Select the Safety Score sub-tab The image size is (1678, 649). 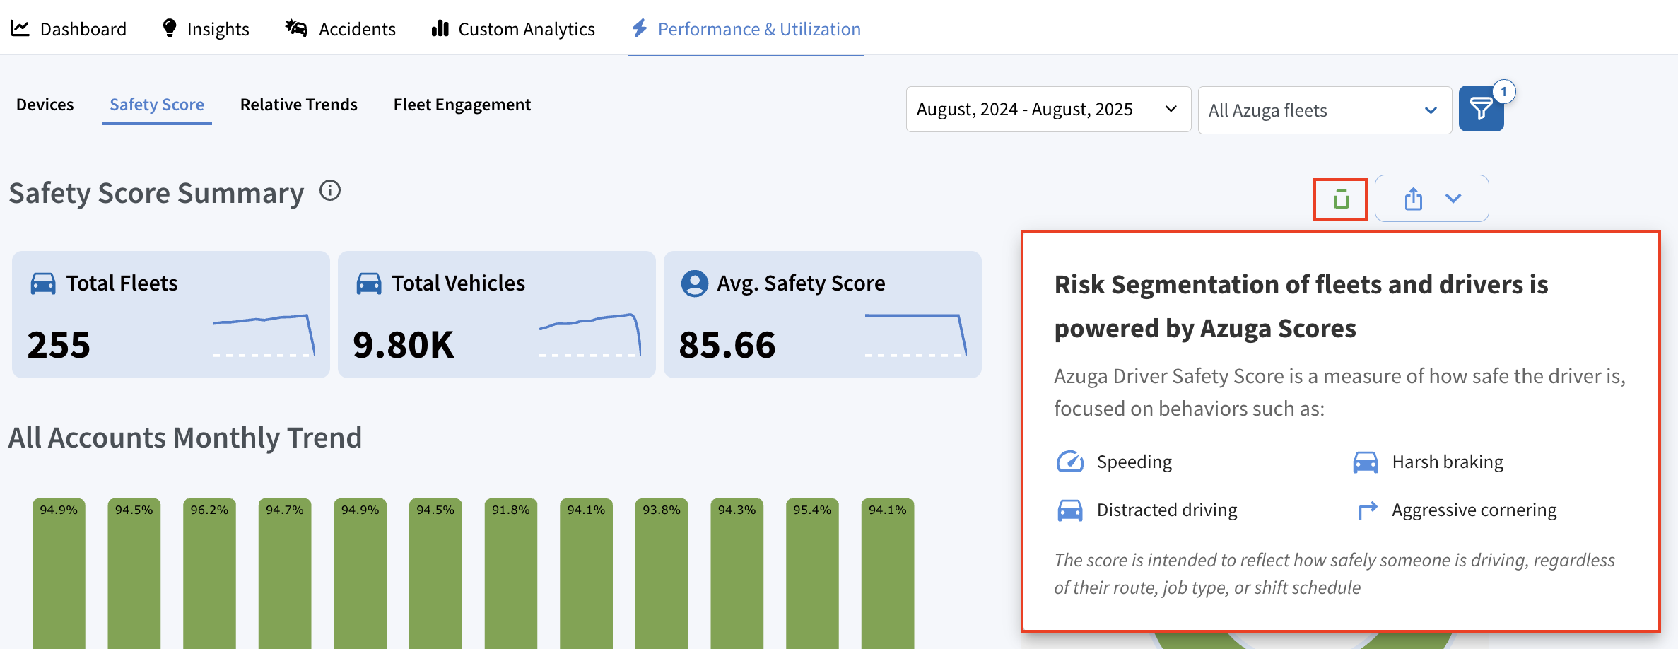(x=157, y=105)
